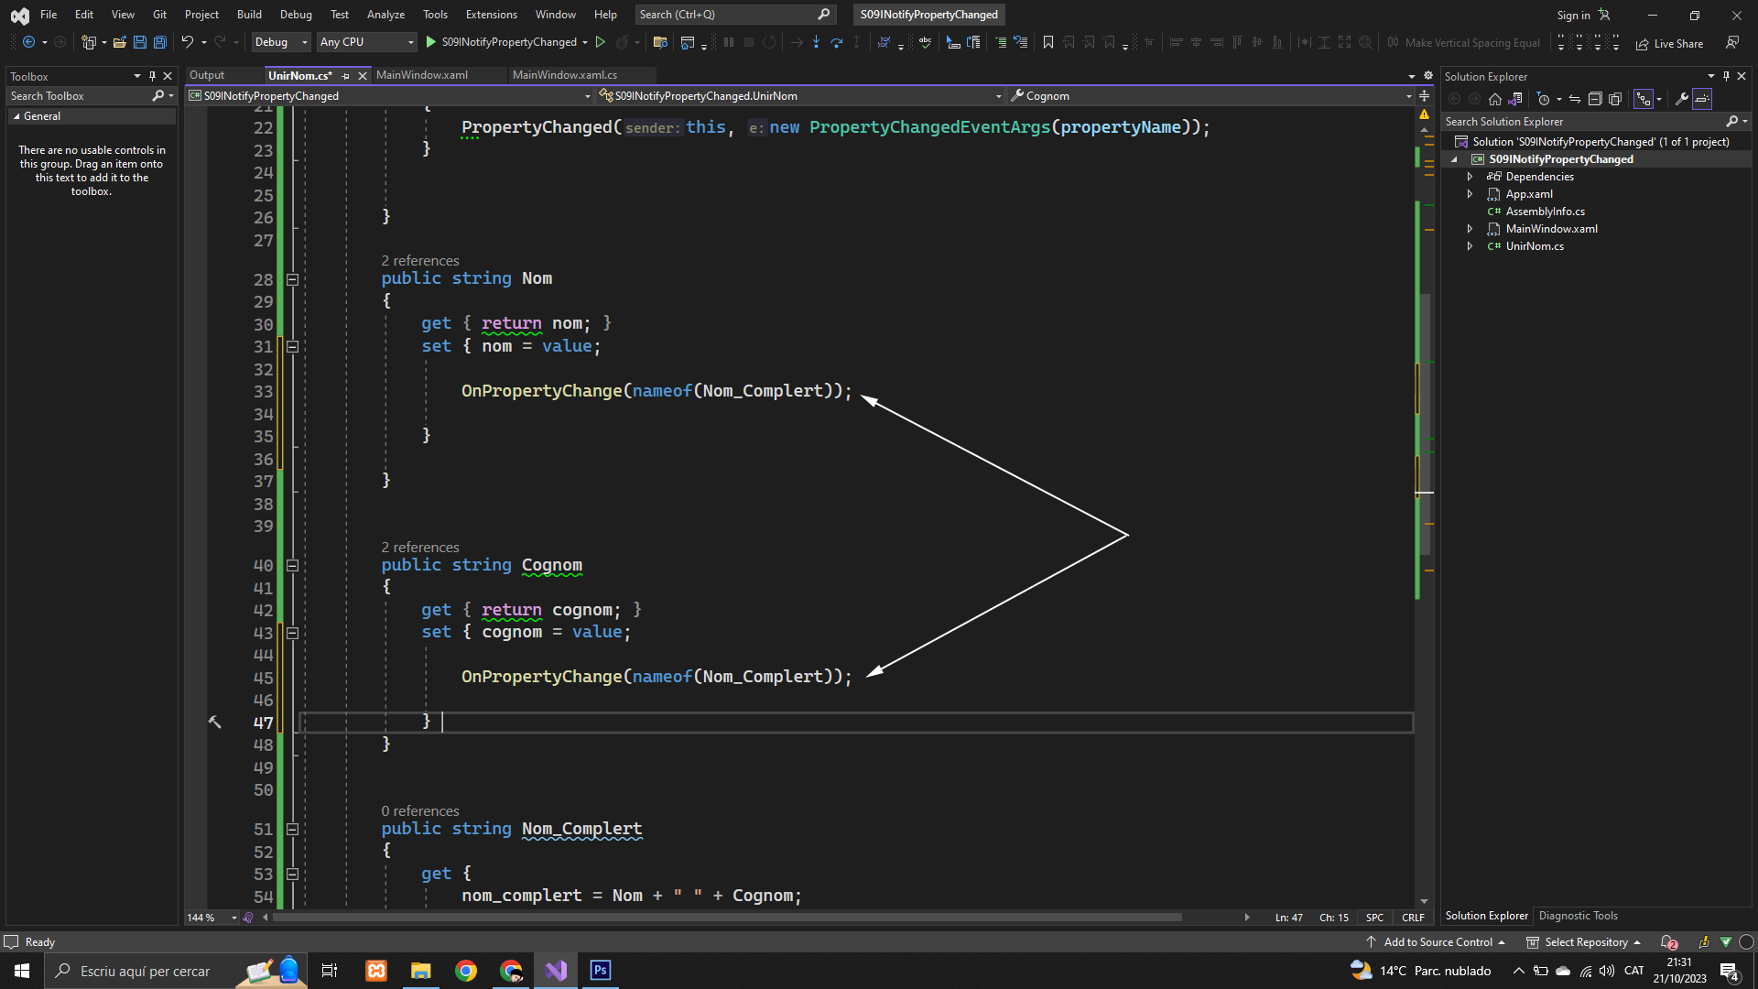The width and height of the screenshot is (1758, 989).
Task: Start debugging with green play button
Action: 431,42
